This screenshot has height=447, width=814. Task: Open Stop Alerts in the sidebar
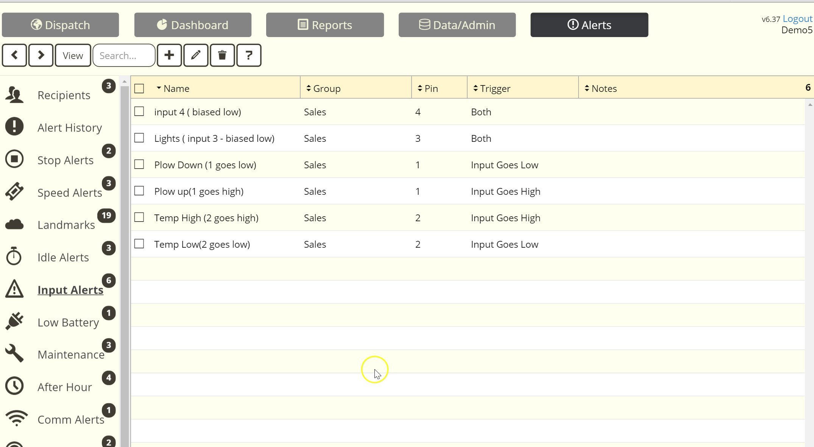(65, 160)
